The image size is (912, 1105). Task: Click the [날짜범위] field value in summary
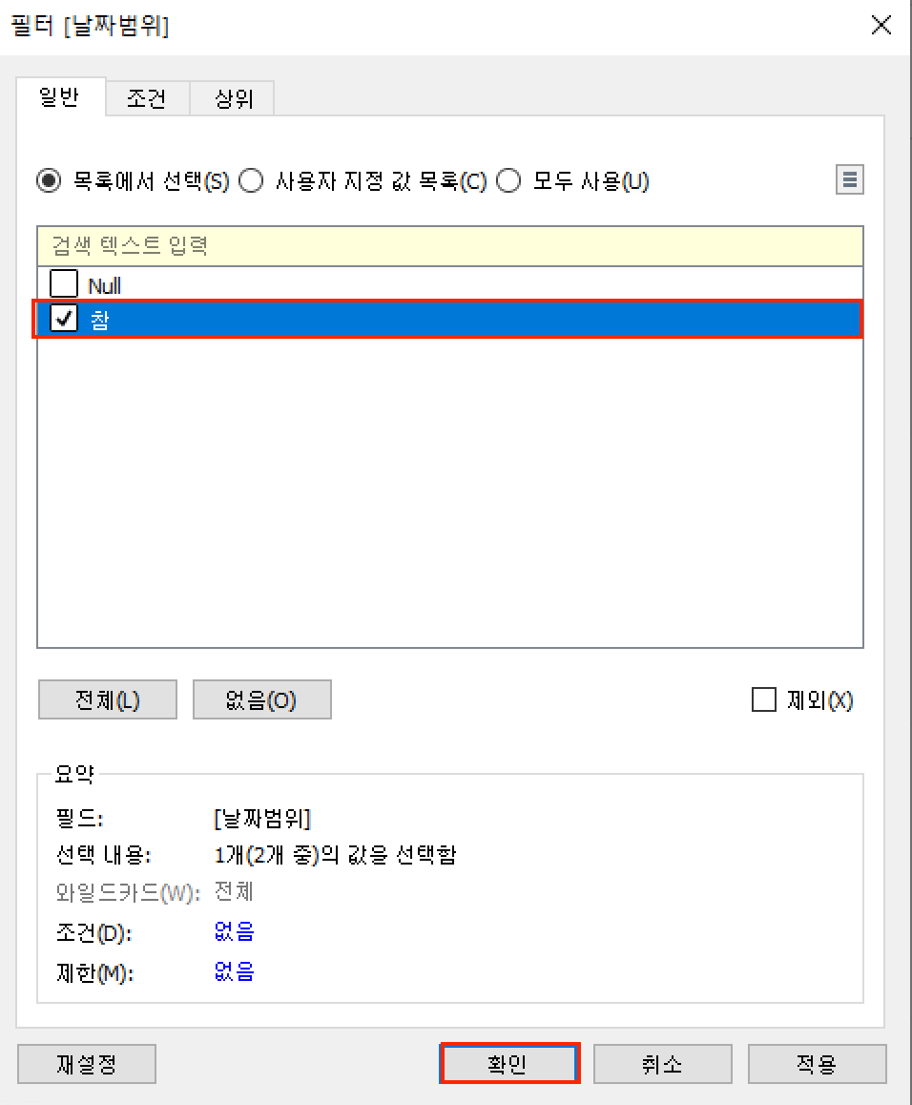(x=262, y=819)
